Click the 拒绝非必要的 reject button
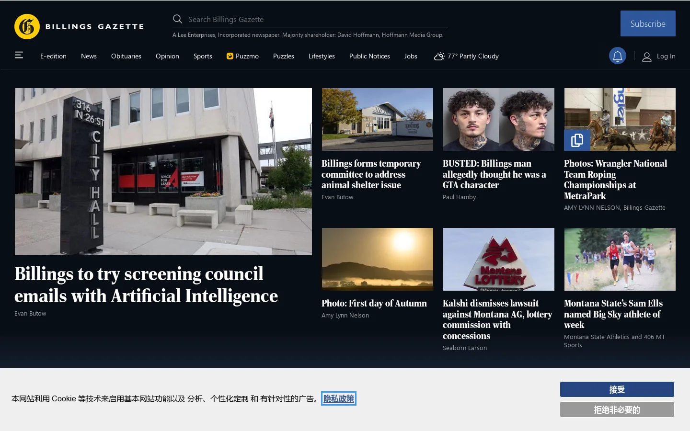The image size is (690, 431). [x=617, y=409]
